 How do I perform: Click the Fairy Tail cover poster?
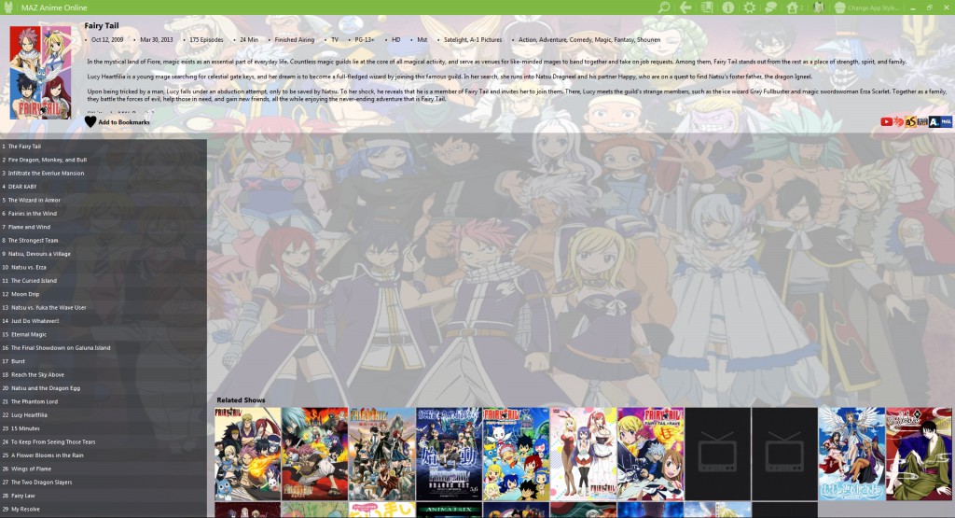40,73
